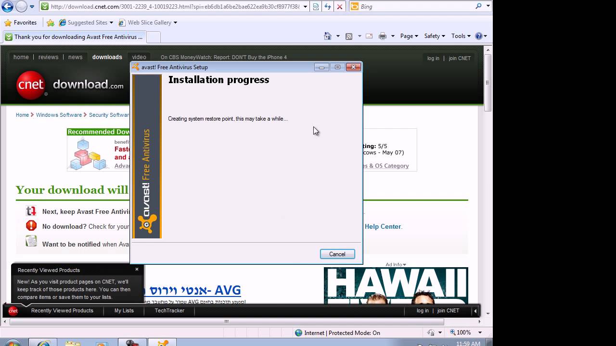Open the CNET video nav link
Viewport: 616px width, 346px height.
pyautogui.click(x=139, y=57)
